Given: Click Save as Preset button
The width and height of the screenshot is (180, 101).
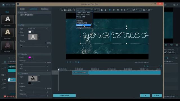Looking at the screenshot, I should pos(64,95).
